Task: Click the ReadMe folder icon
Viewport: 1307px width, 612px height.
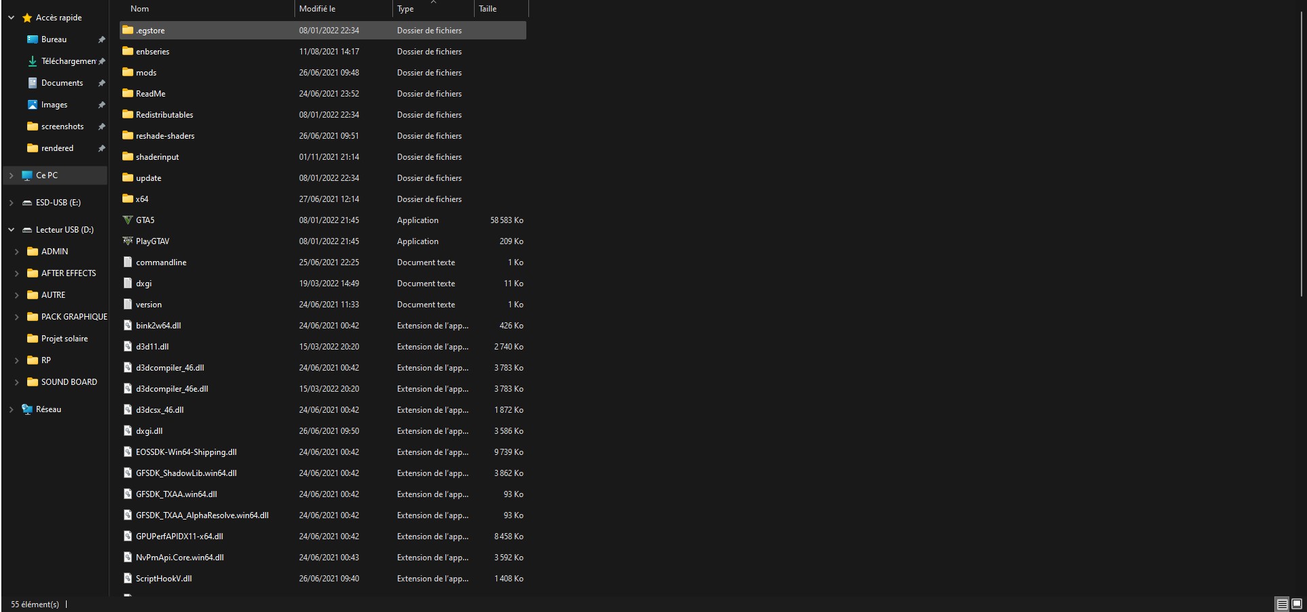Action: pyautogui.click(x=127, y=94)
